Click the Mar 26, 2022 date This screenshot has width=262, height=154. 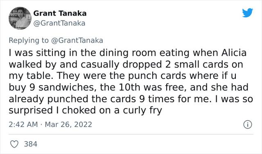click(68, 124)
